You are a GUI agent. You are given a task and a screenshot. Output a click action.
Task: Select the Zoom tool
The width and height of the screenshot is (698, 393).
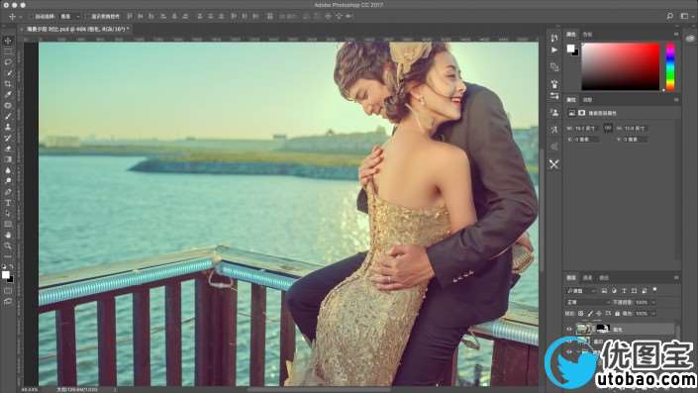(8, 246)
